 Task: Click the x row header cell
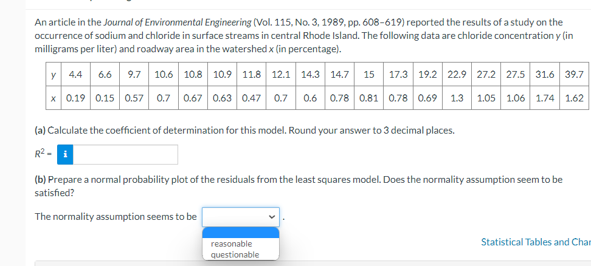click(55, 97)
